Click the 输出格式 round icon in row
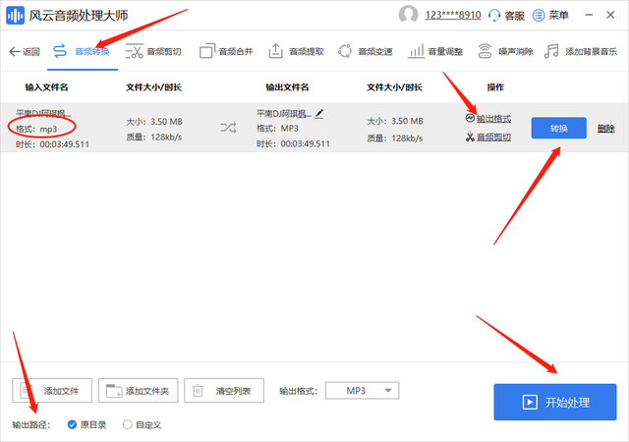 470,118
